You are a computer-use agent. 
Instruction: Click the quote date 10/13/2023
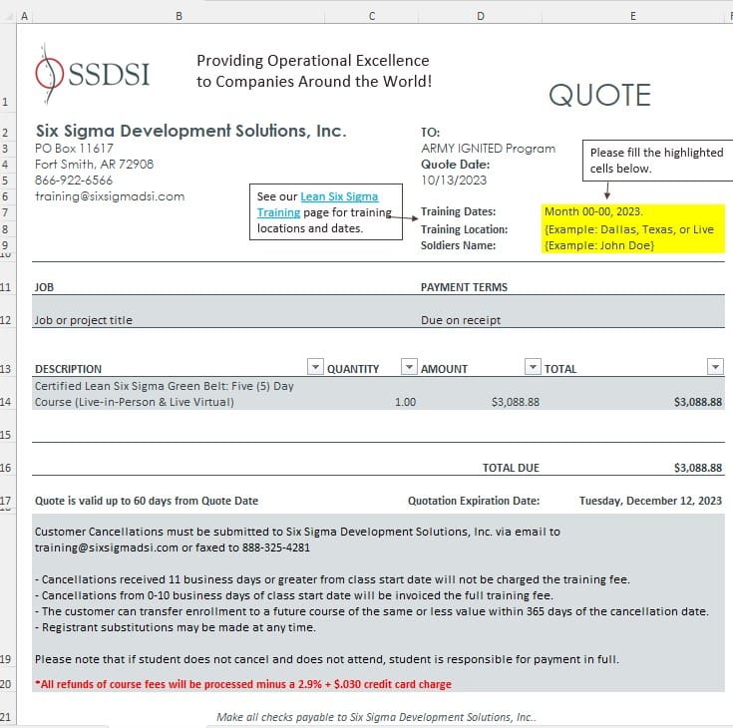(x=454, y=181)
